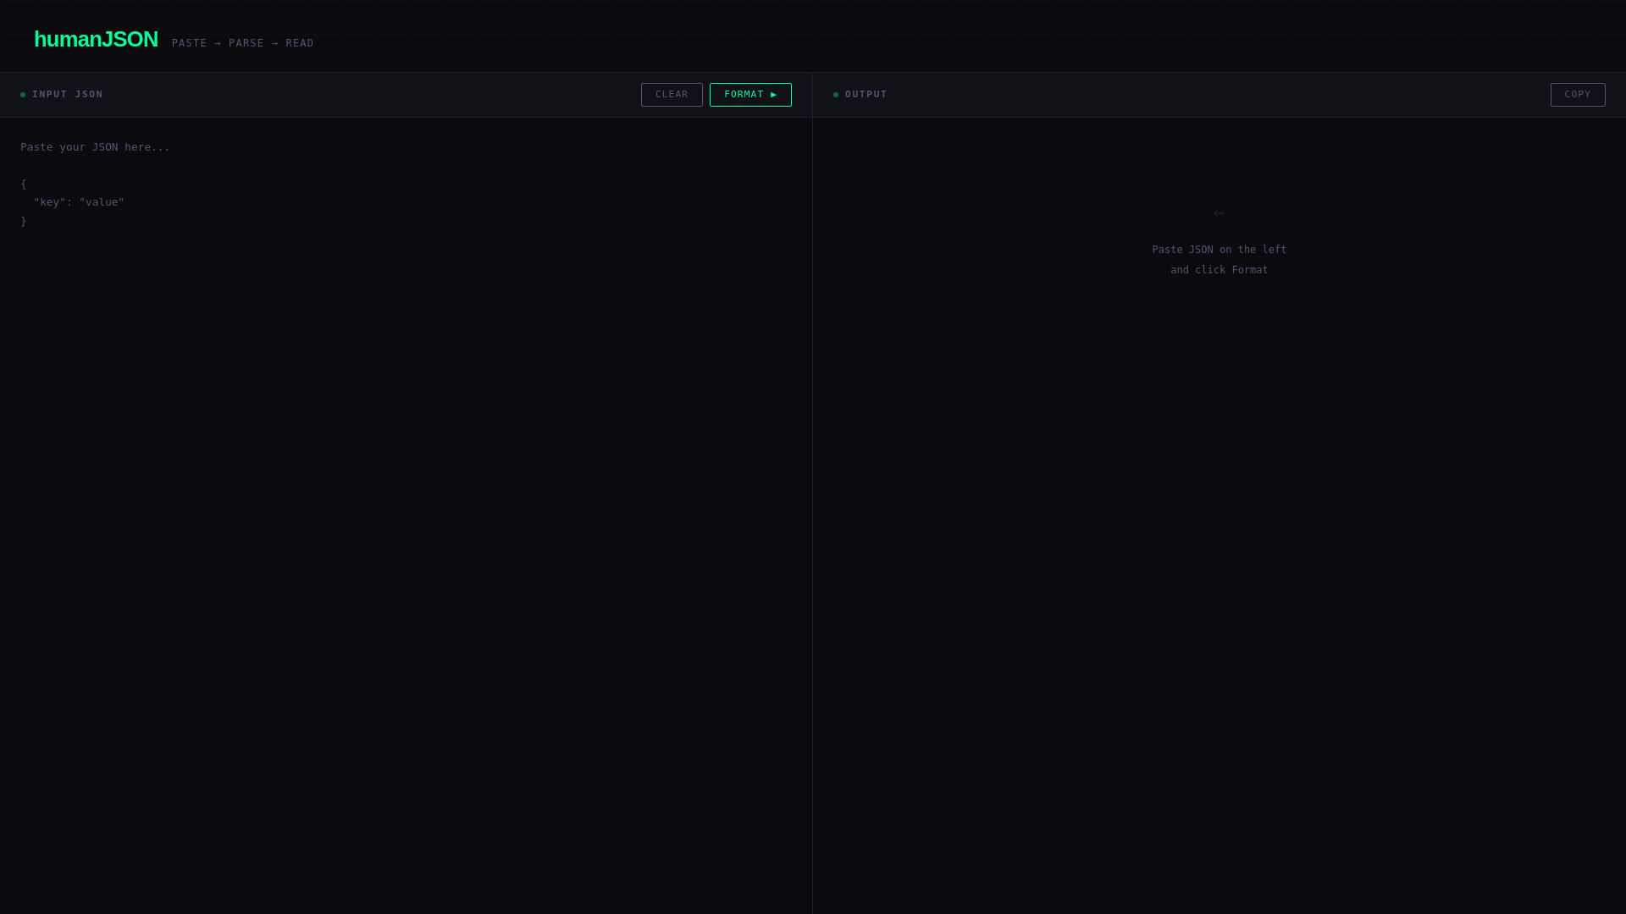Click the left arrow icon in output pane
The height and width of the screenshot is (914, 1626).
click(x=1219, y=213)
